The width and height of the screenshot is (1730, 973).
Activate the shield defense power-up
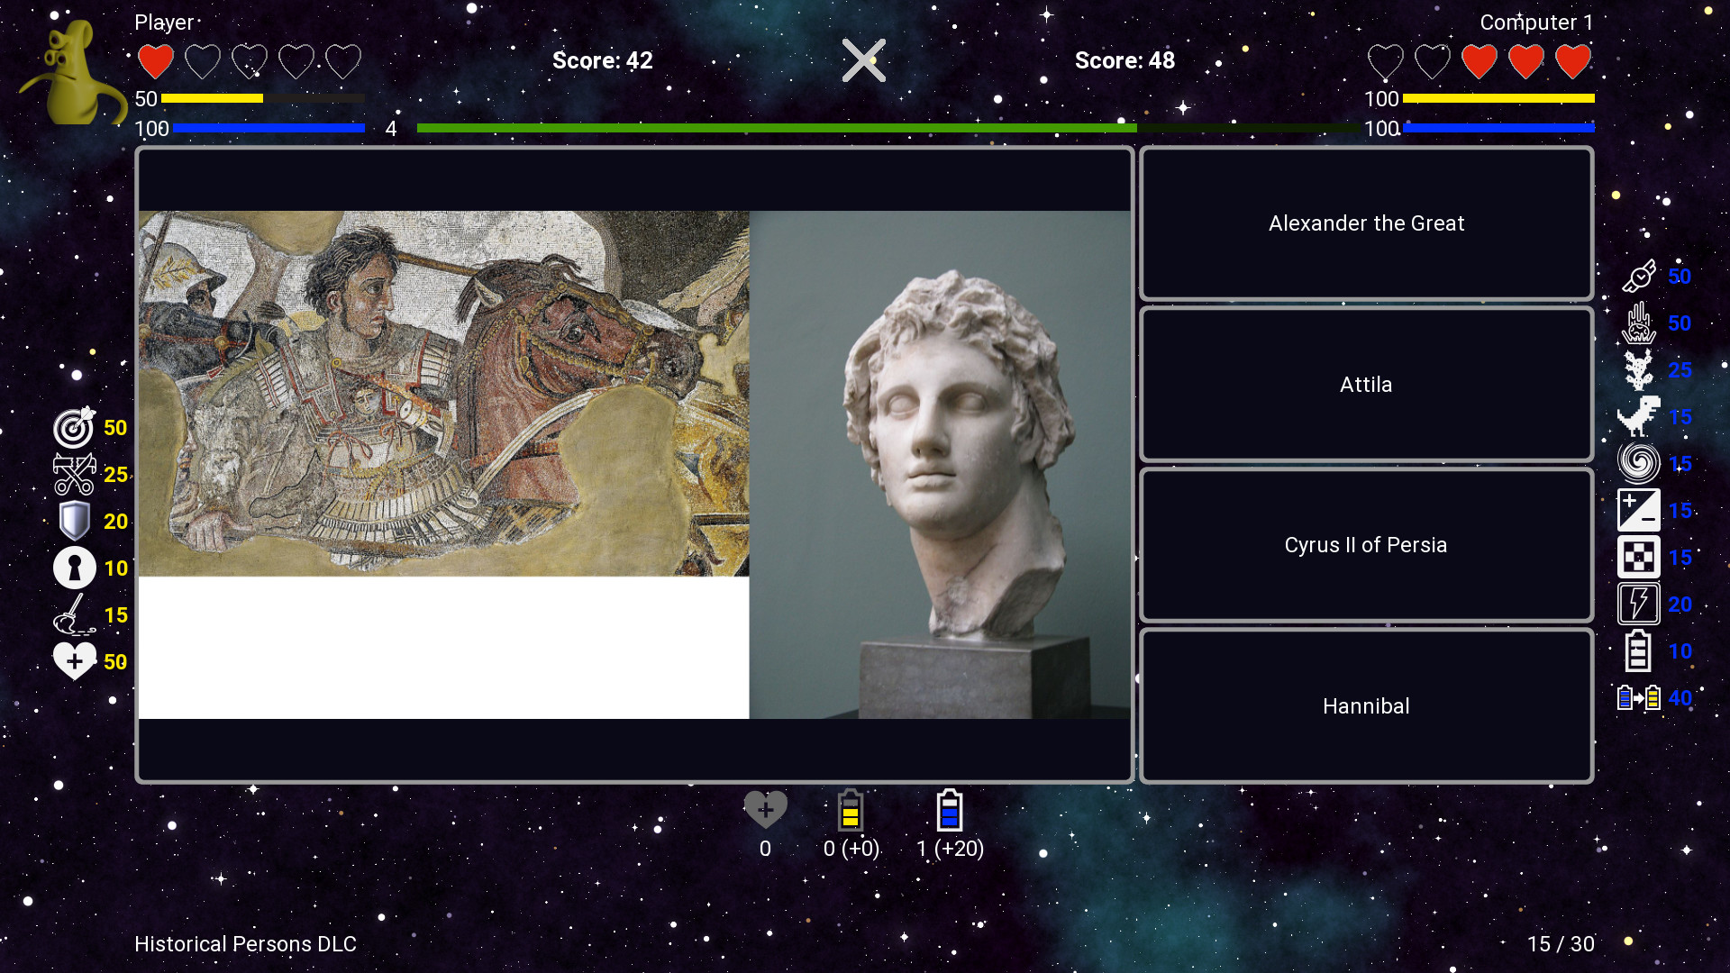[74, 522]
